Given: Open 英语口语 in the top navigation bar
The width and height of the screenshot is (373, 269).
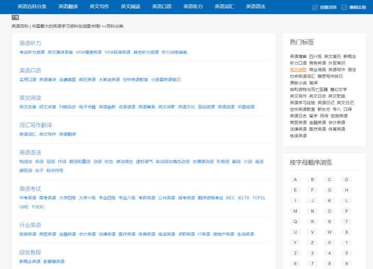Looking at the screenshot, I should click(x=162, y=6).
